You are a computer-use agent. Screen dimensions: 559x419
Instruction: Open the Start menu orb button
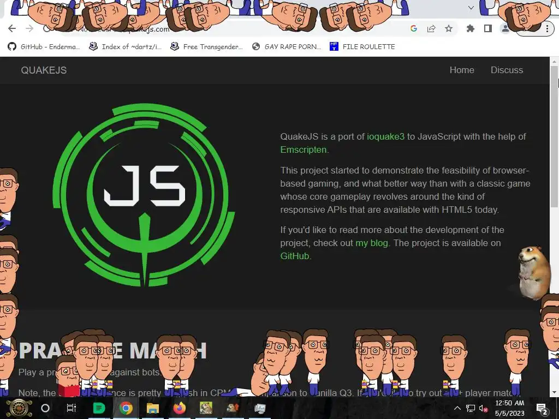point(19,408)
